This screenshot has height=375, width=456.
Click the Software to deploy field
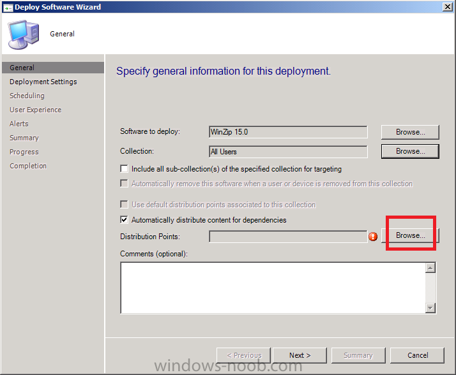click(x=288, y=132)
